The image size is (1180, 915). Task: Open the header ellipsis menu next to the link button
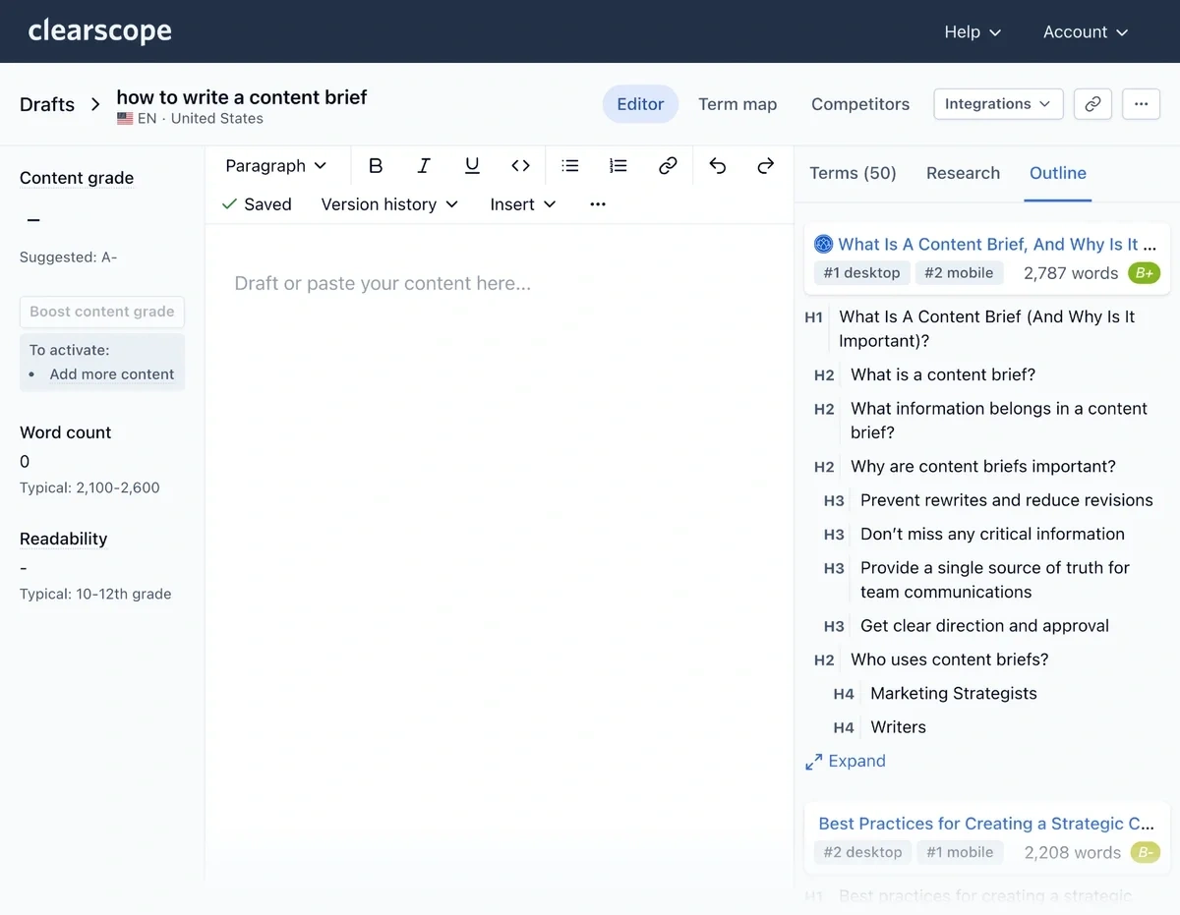[1141, 104]
